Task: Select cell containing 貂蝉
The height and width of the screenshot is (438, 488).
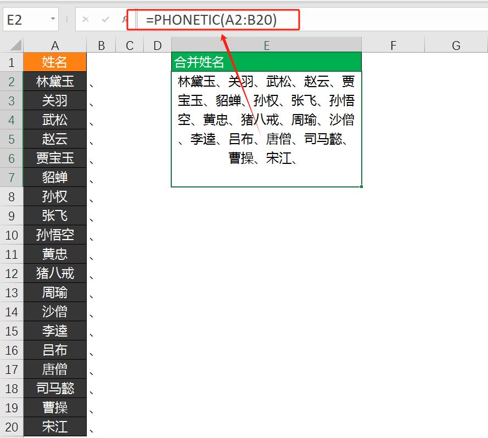Action: tap(55, 177)
